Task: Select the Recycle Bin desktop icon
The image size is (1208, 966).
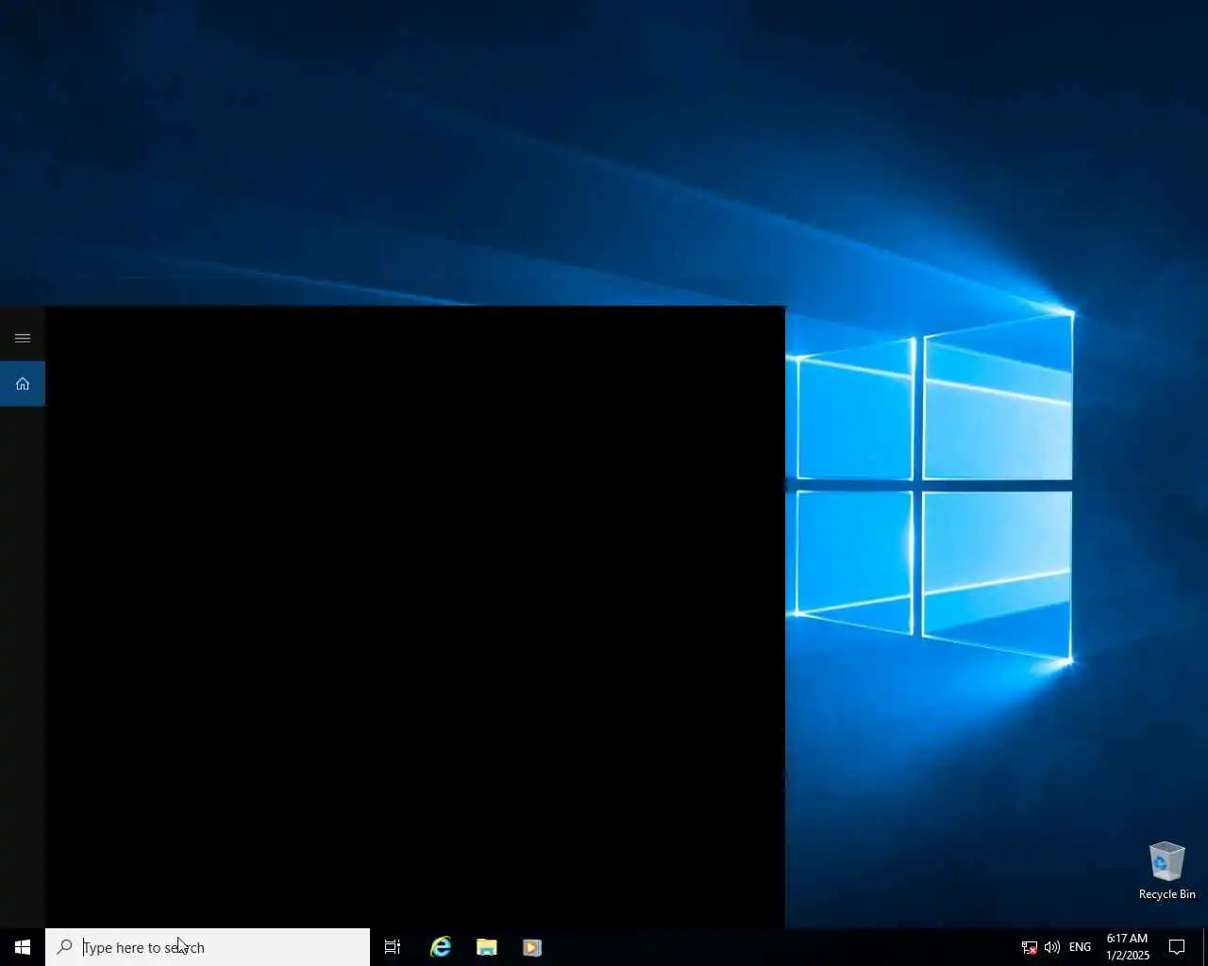Action: pos(1167,870)
